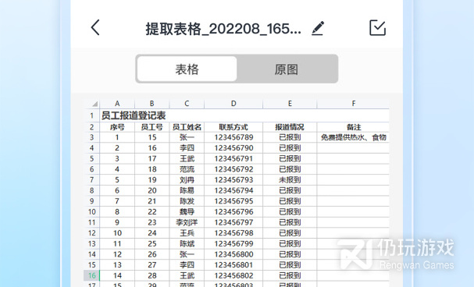Screen dimensions: 474x287
Task: Select cell with phone 123456798
Action: click(x=233, y=233)
